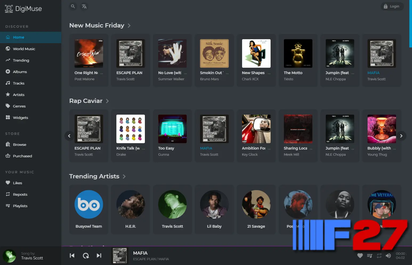Image resolution: width=412 pixels, height=265 pixels.
Task: Expand Trending Artists chevron
Action: tap(124, 176)
